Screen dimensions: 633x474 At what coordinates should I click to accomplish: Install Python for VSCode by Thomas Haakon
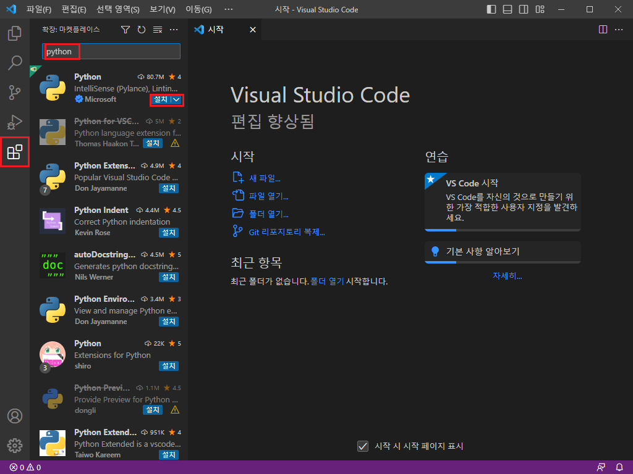[x=153, y=143]
